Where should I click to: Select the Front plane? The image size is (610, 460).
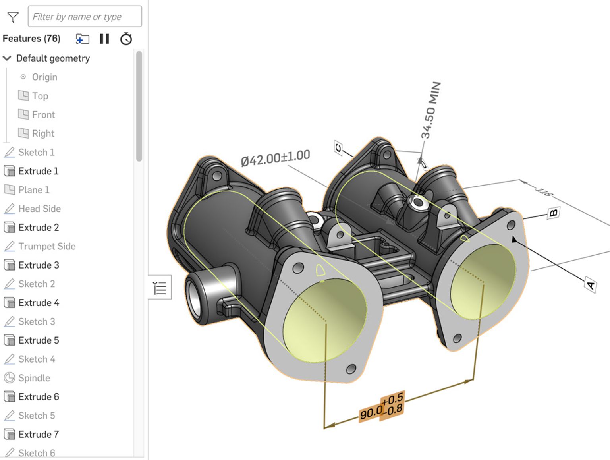pos(44,114)
